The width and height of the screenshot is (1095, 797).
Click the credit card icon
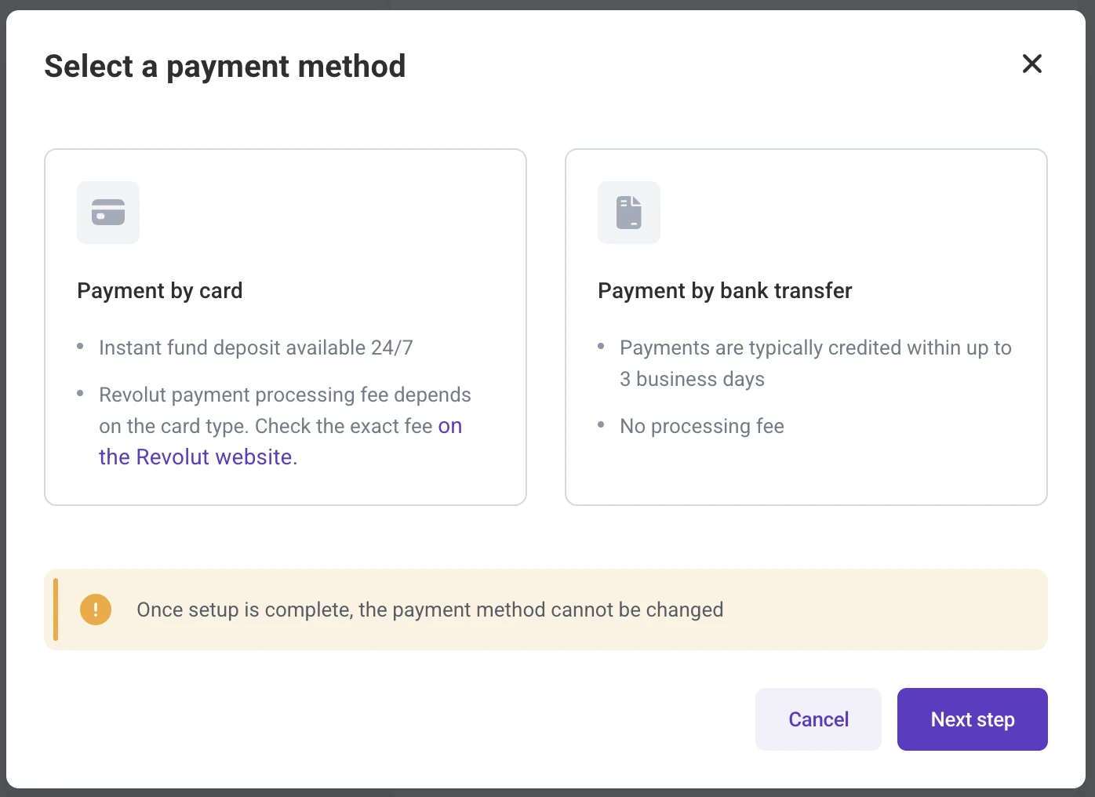click(x=108, y=213)
